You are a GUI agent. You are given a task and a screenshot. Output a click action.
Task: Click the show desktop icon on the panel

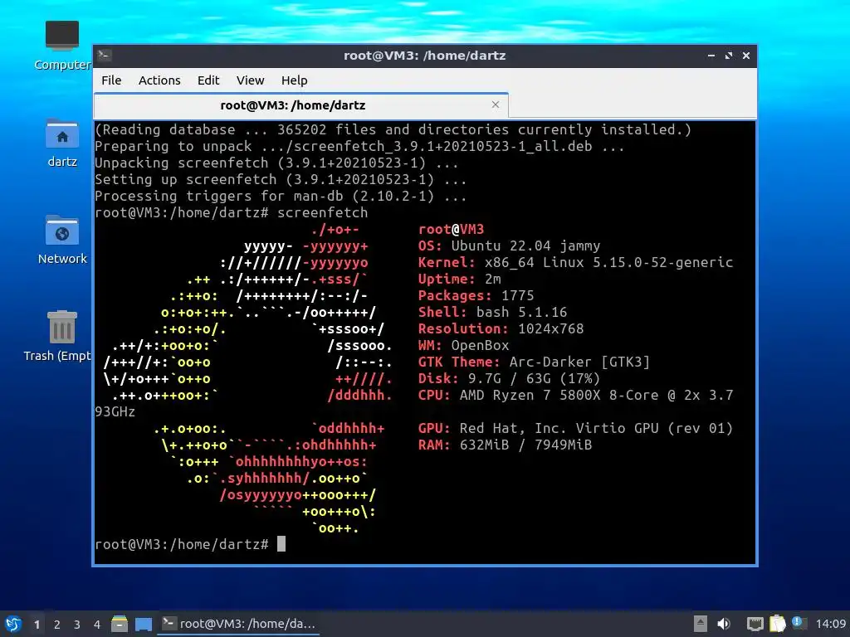[x=143, y=624]
